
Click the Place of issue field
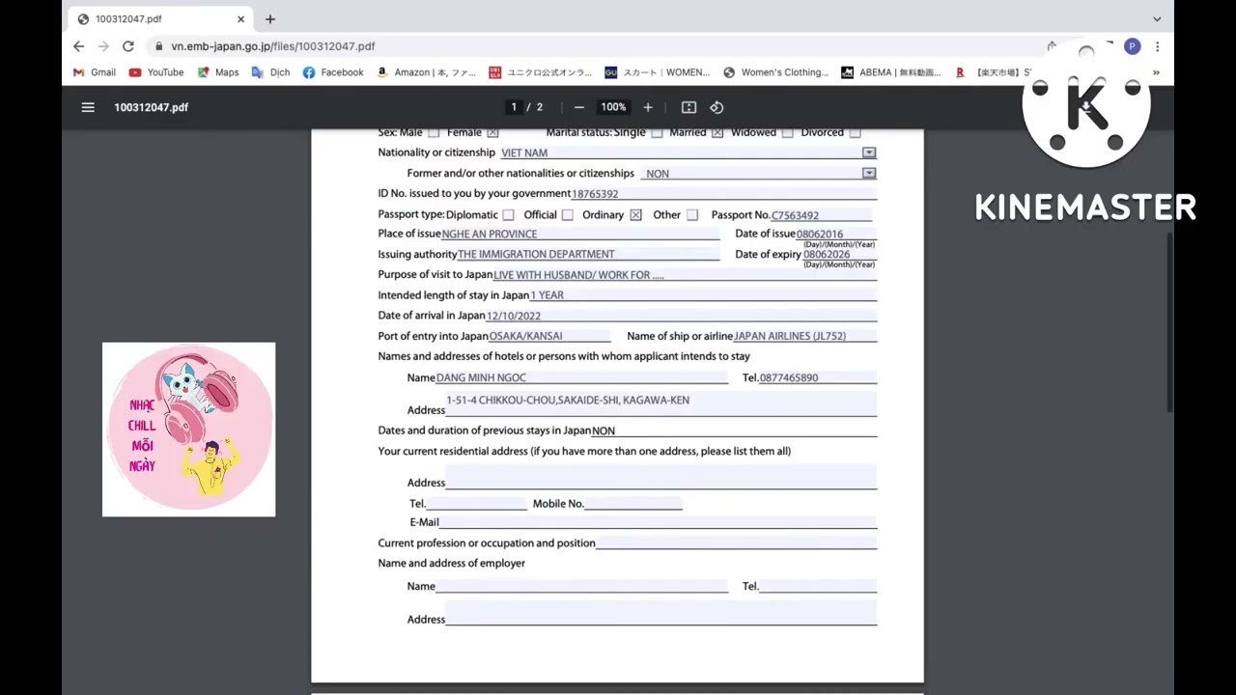pos(580,234)
